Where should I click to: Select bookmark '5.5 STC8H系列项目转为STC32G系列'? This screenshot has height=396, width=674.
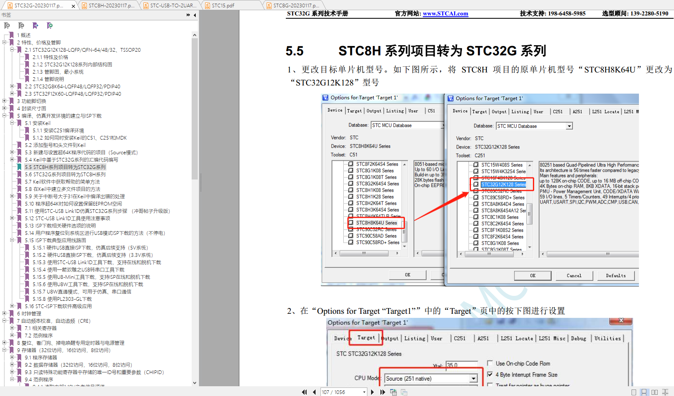click(65, 167)
